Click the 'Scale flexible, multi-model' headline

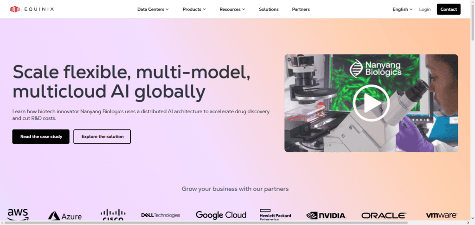(x=131, y=81)
